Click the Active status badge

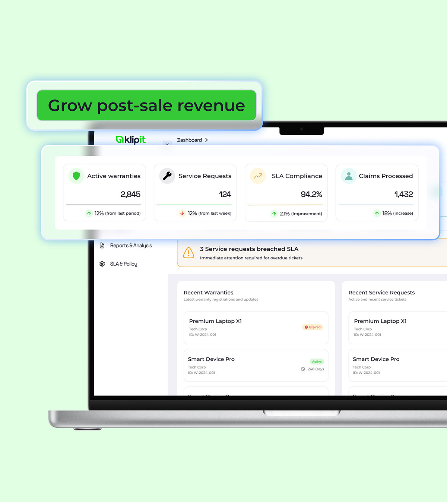[x=317, y=361]
